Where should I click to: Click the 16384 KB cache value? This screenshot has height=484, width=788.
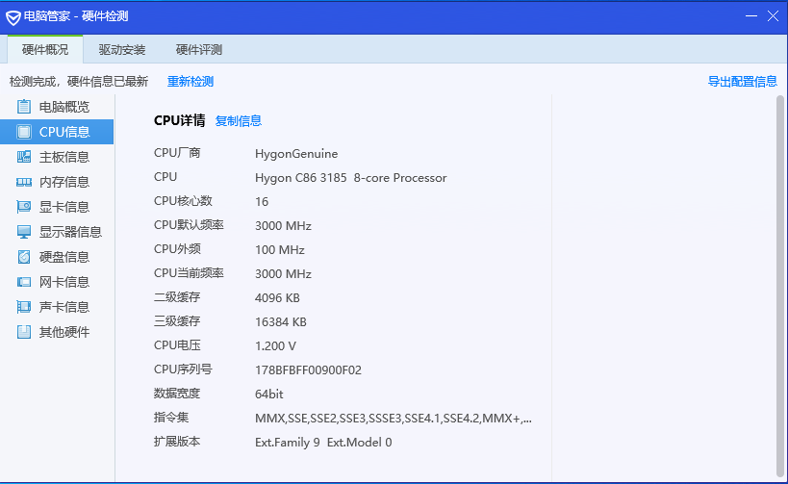pyautogui.click(x=281, y=322)
